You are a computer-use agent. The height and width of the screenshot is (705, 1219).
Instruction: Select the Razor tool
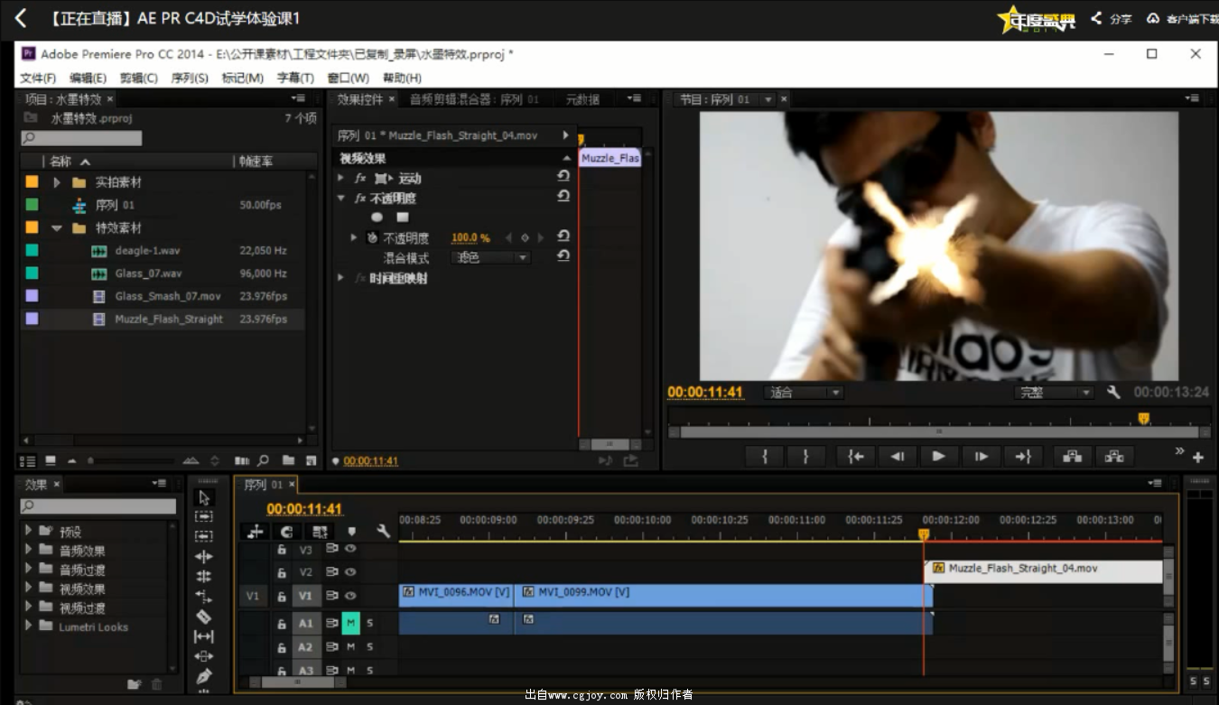pyautogui.click(x=204, y=617)
